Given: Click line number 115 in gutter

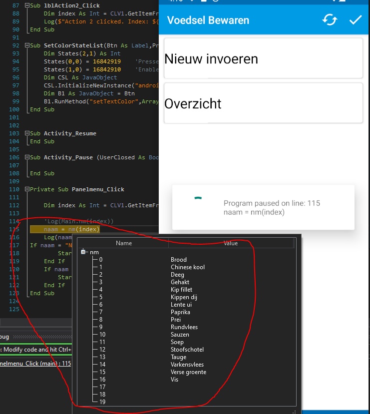Looking at the screenshot, I should (14, 229).
